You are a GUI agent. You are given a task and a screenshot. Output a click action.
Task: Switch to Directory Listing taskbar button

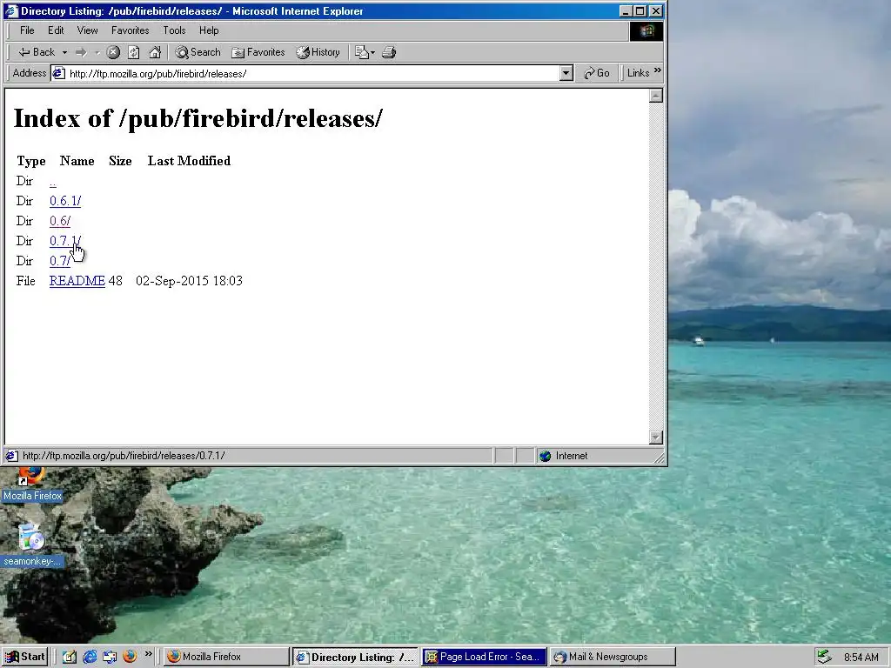coord(356,657)
